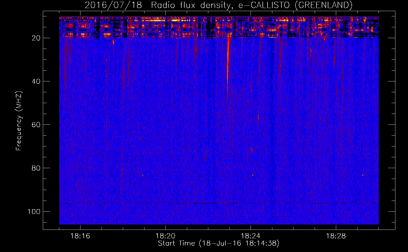Click the 18:16 time tick label
The image size is (408, 252).
pyautogui.click(x=80, y=236)
